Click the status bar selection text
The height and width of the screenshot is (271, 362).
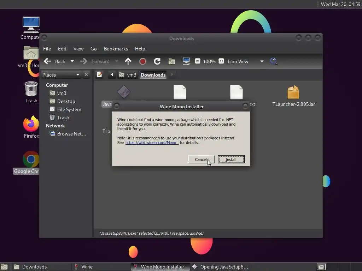pos(151,233)
